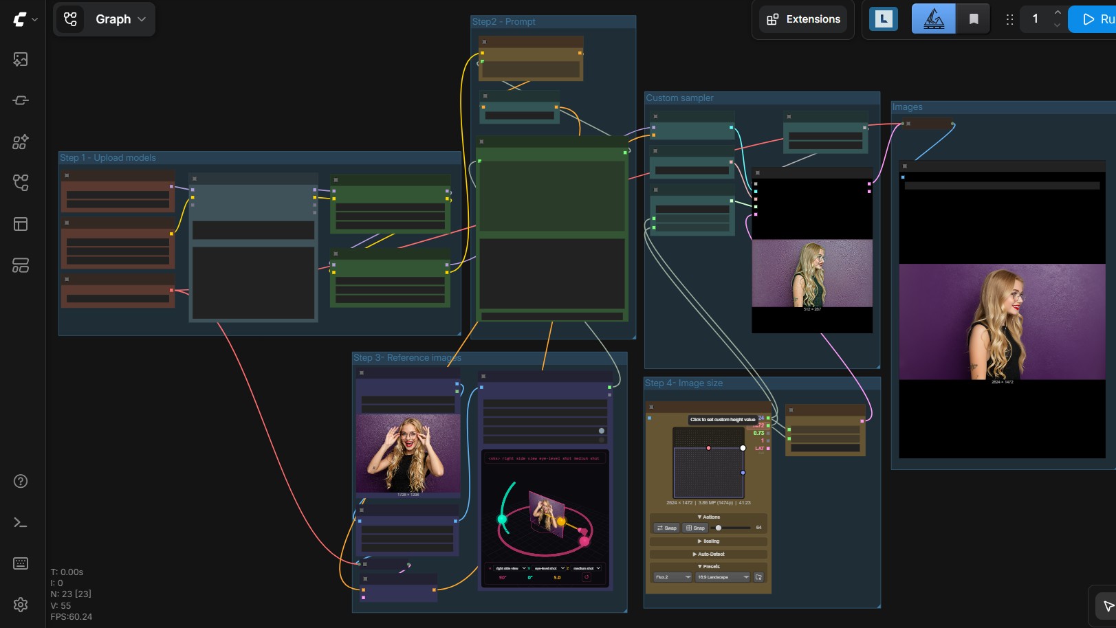This screenshot has height=628, width=1116.
Task: Click the preset folder icon beside 16:9 Landscape
Action: [x=758, y=577]
